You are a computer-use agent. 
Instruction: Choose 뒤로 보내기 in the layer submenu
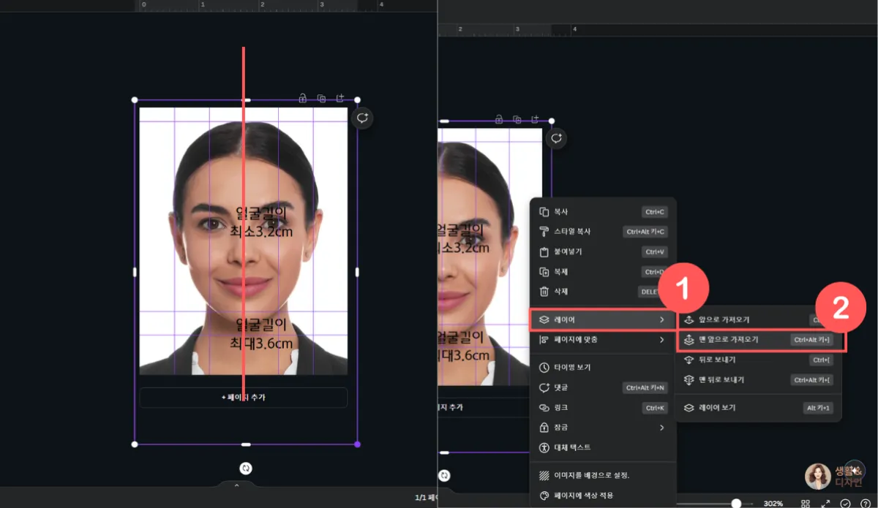coord(759,360)
